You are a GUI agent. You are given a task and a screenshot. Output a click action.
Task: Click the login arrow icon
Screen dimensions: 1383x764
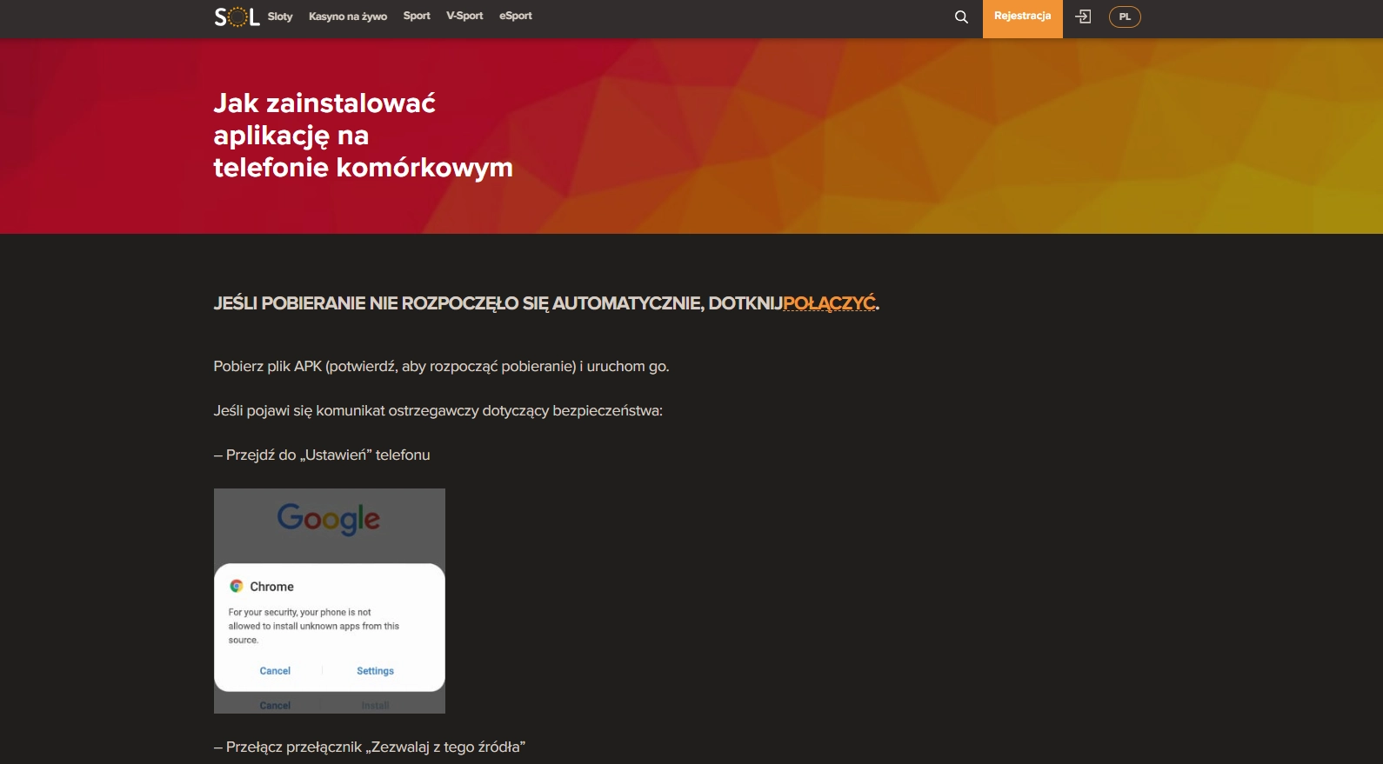click(x=1083, y=17)
